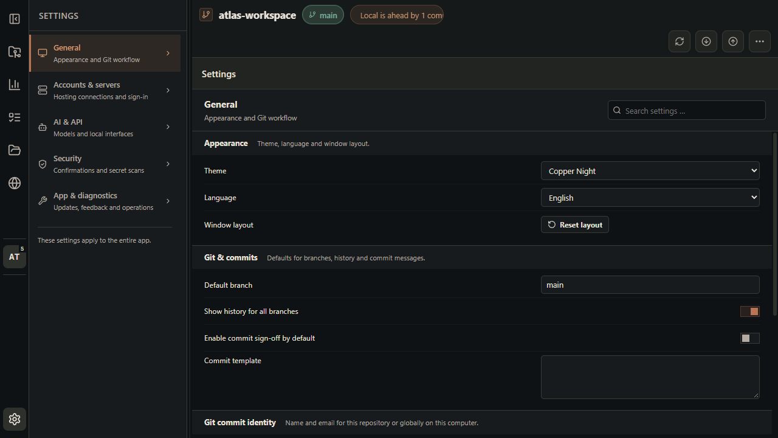Click the settings page vertical scrollbar
This screenshot has width=778, height=438.
click(774, 224)
